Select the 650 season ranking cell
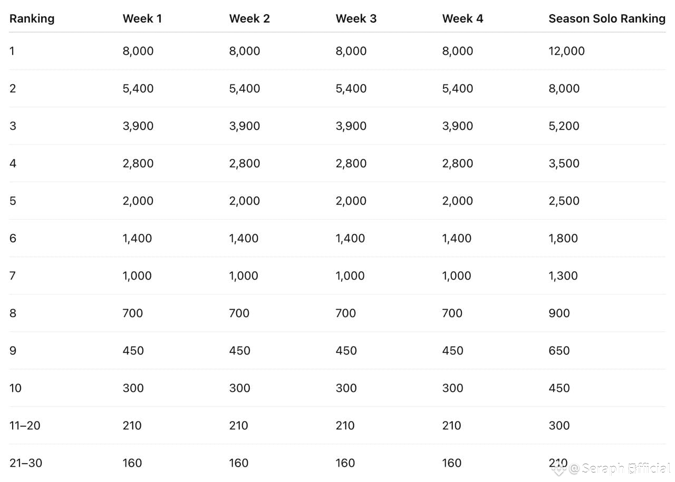Screen dimensions: 675x482 (559, 351)
